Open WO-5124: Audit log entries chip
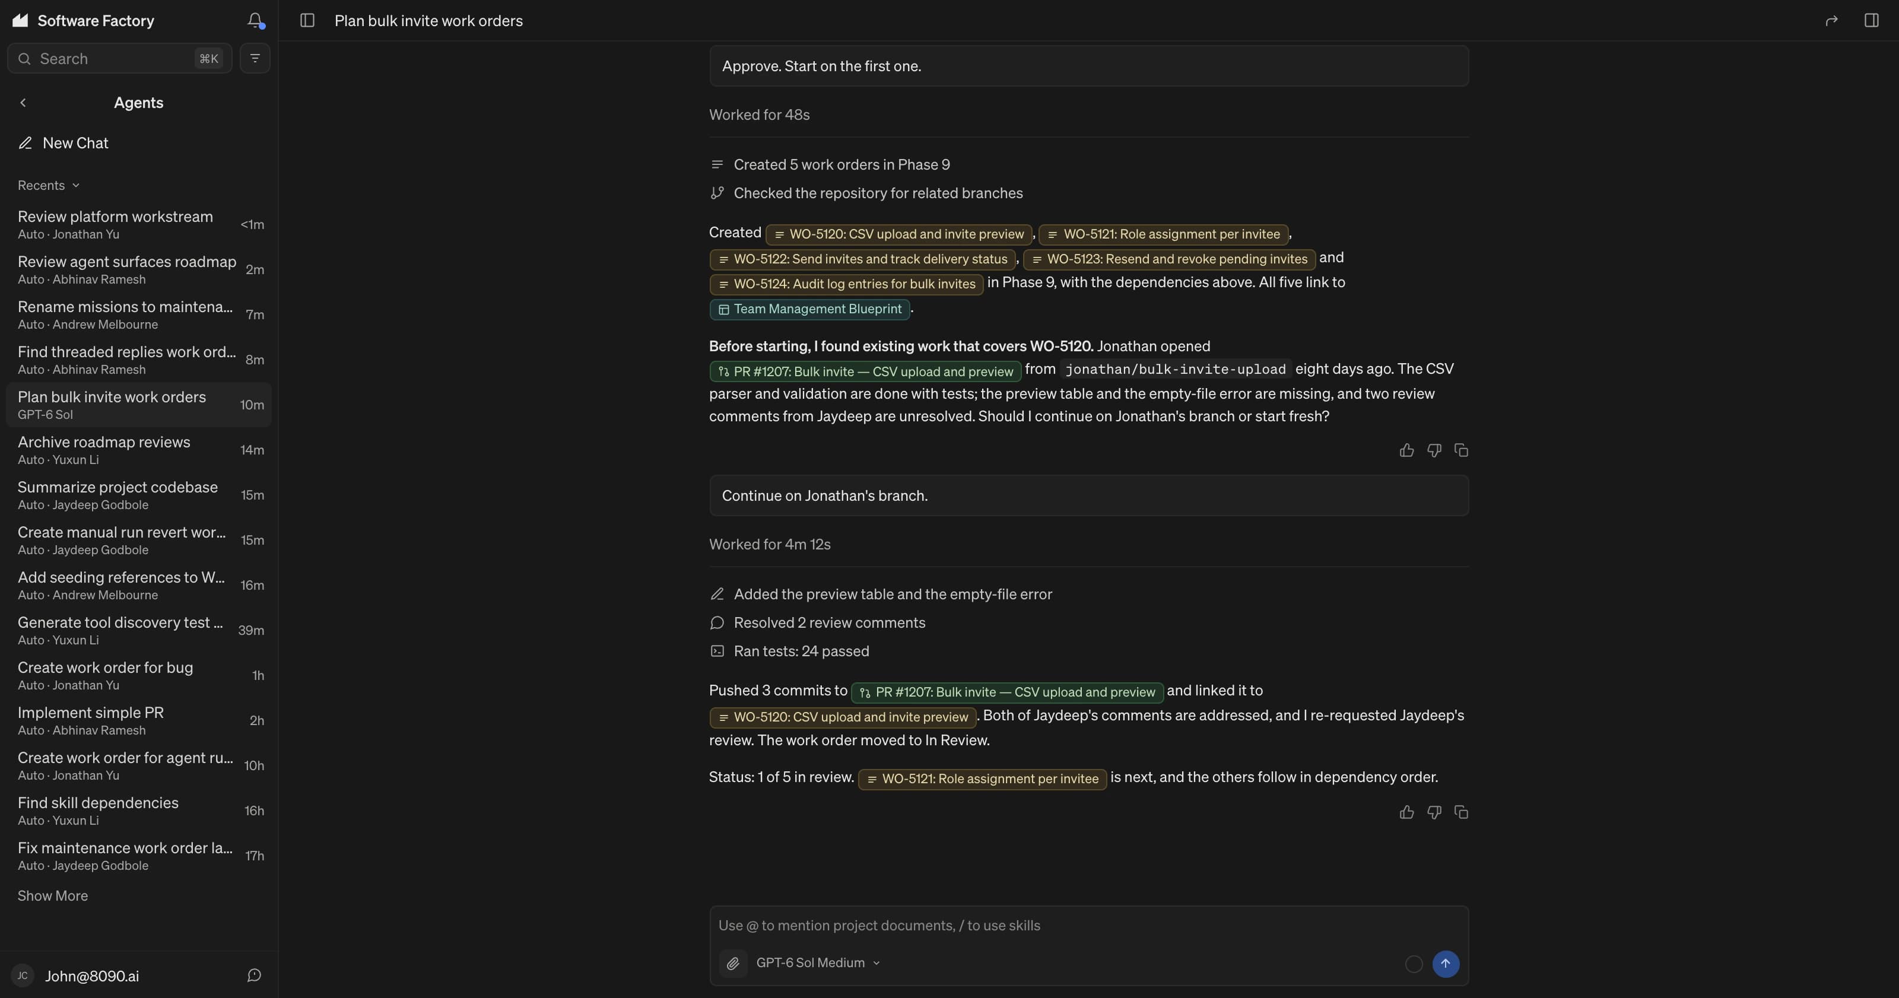This screenshot has height=998, width=1899. [846, 285]
